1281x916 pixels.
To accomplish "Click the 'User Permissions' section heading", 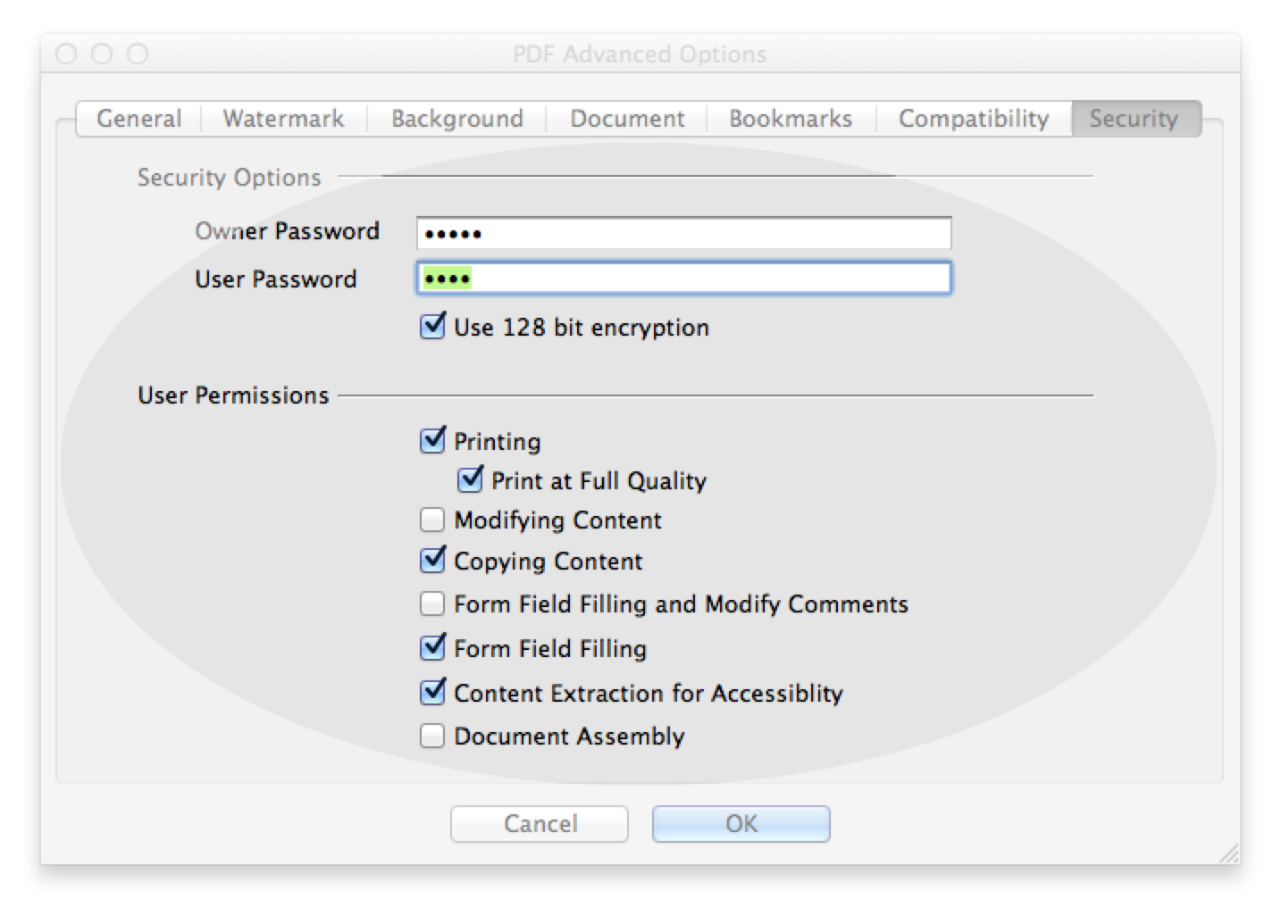I will coord(233,396).
